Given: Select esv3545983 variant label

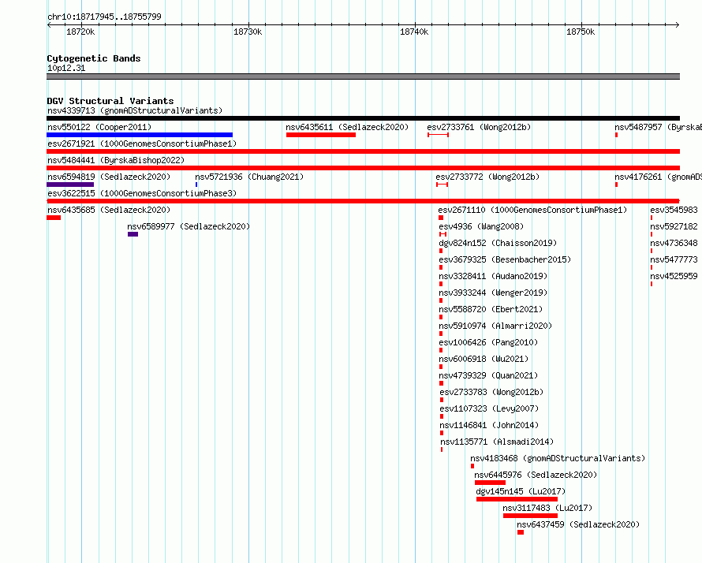Looking at the screenshot, I should click(x=674, y=210).
